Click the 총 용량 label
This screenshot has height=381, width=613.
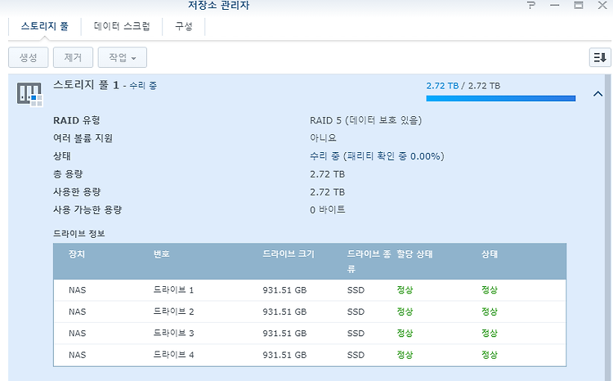68,174
